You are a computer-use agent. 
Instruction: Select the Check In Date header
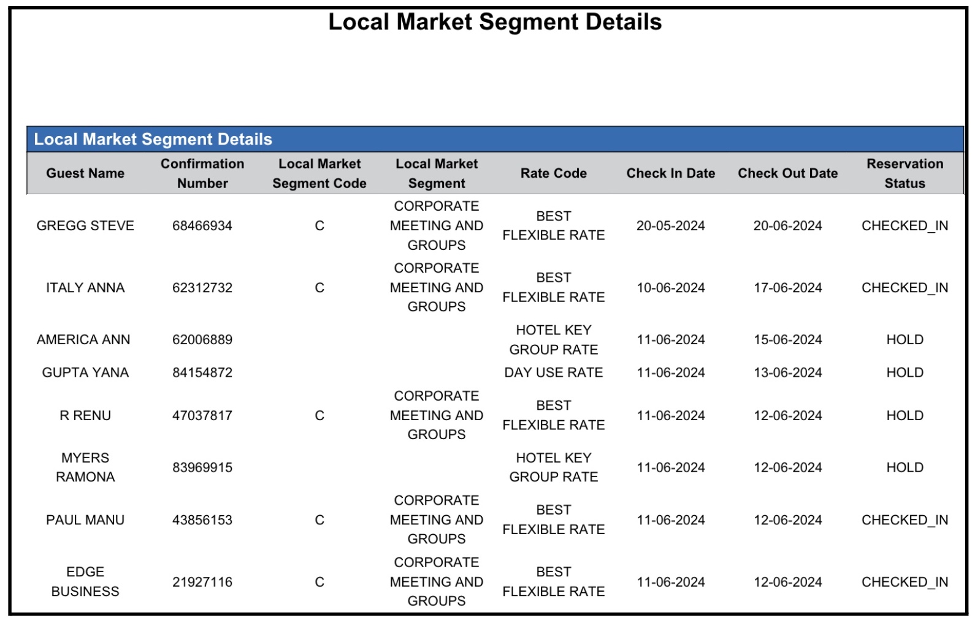pyautogui.click(x=670, y=173)
